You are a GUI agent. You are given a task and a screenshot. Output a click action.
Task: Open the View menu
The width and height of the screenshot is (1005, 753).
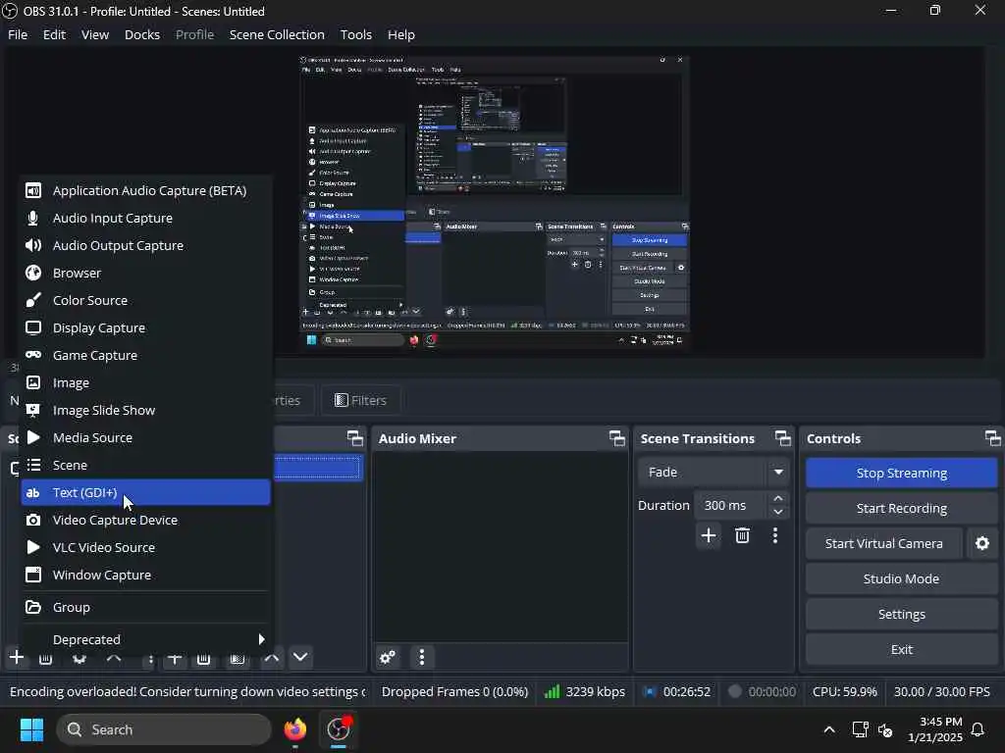[x=95, y=34]
